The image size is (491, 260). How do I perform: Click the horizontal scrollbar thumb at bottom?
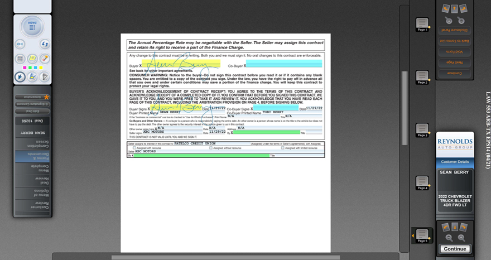point(225,257)
